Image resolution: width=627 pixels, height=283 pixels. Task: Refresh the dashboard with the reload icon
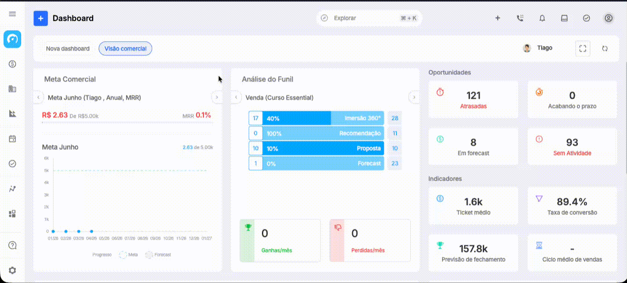click(605, 49)
